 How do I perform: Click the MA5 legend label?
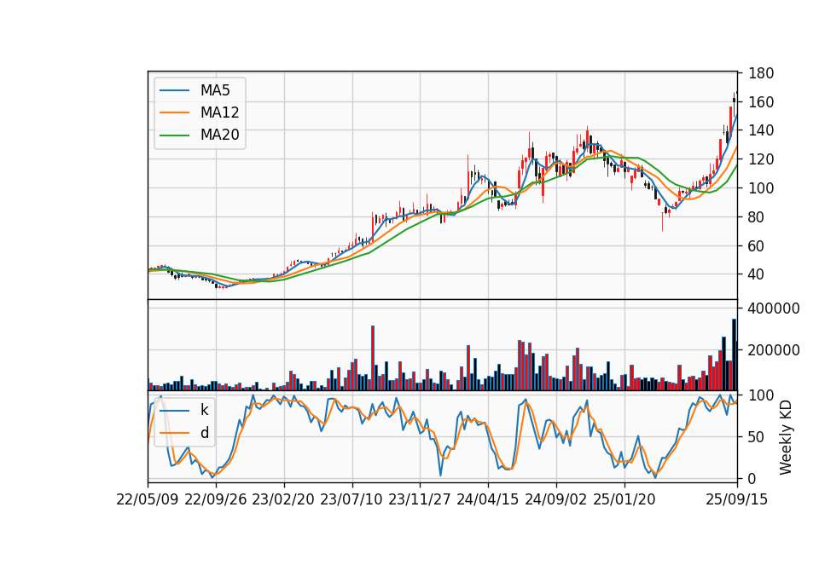click(x=215, y=90)
